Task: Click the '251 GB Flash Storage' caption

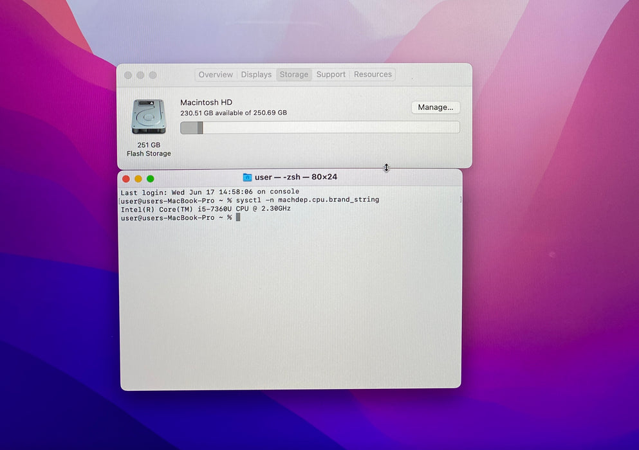Action: pyautogui.click(x=149, y=149)
